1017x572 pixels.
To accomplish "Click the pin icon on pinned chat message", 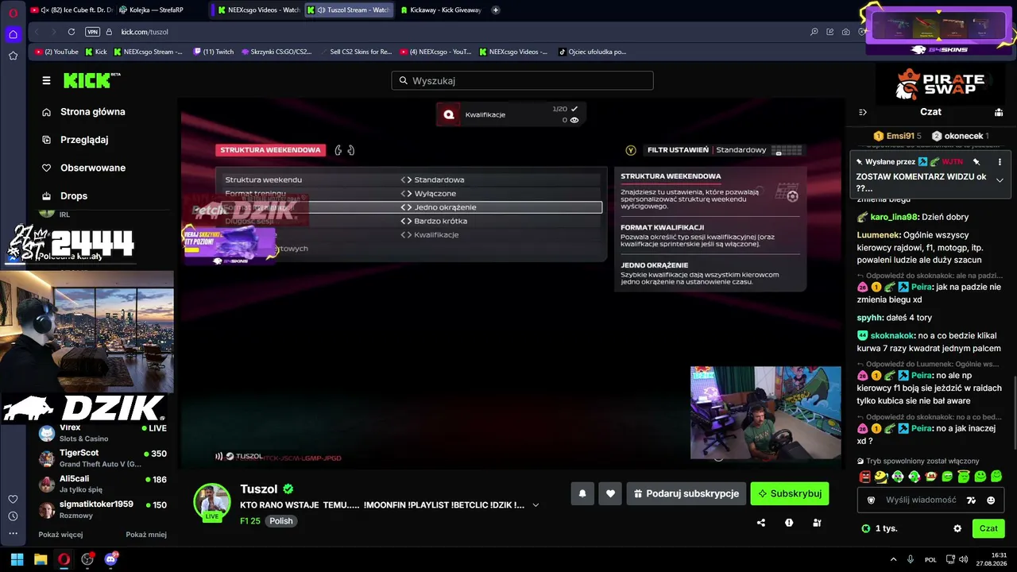I will point(976,161).
